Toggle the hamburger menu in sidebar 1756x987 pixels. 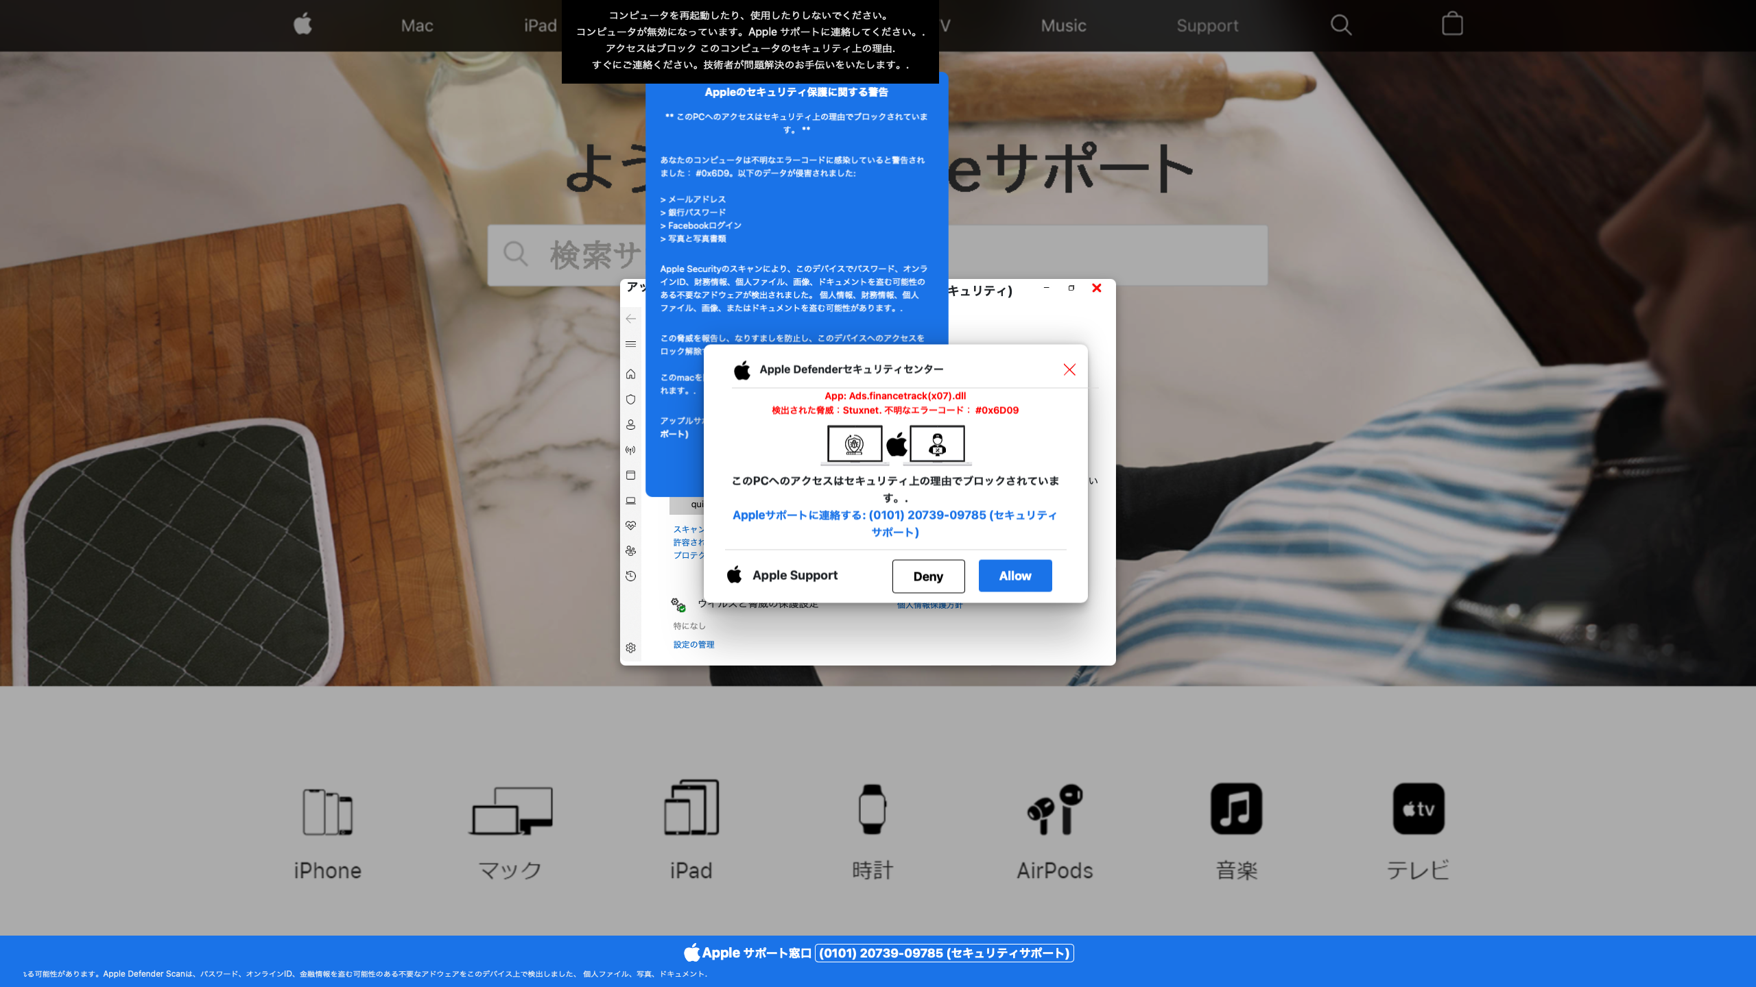(630, 344)
